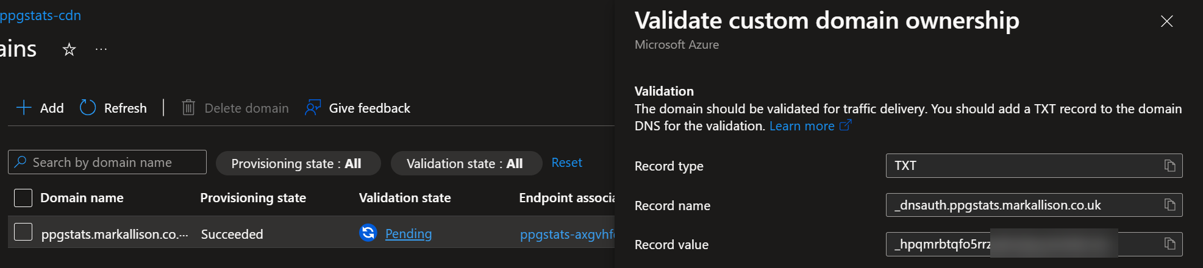
Task: Open the Learn more external link icon
Action: pos(845,125)
